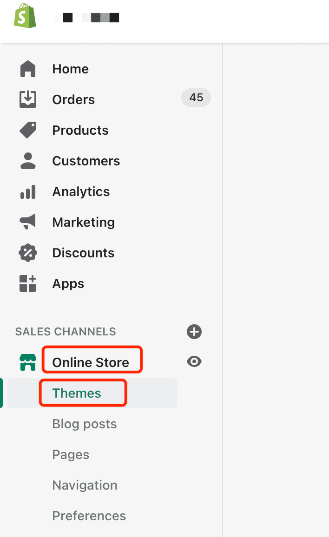Click the Online Store storefront icon
329x537 pixels.
pyautogui.click(x=28, y=362)
